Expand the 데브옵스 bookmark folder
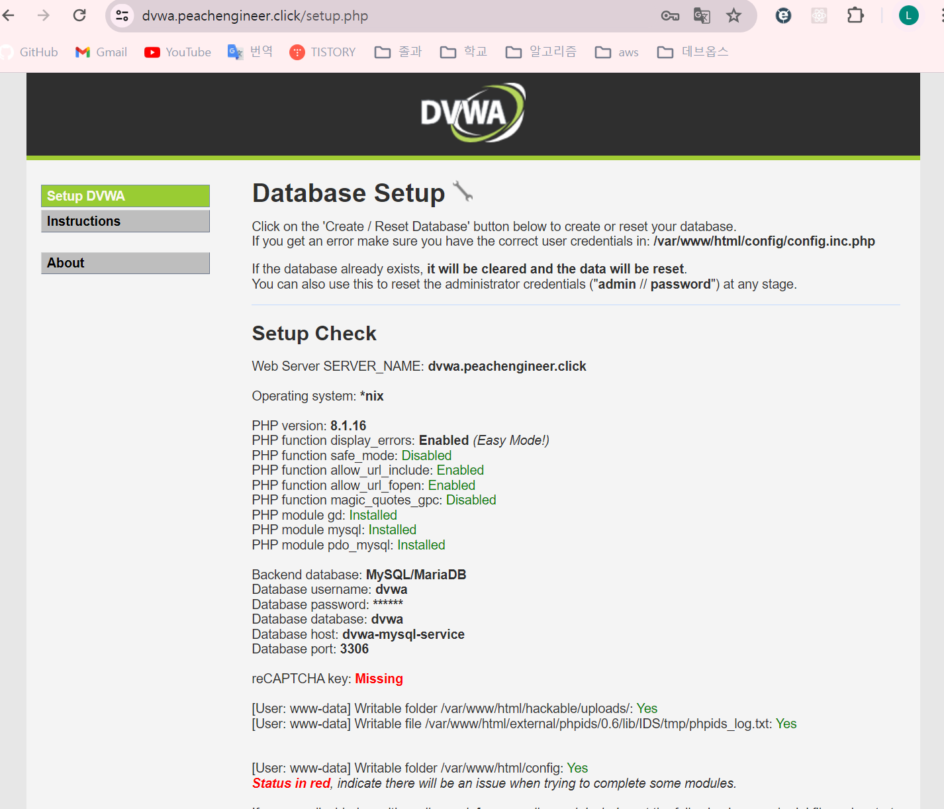Viewport: 944px width, 809px height. coord(692,52)
